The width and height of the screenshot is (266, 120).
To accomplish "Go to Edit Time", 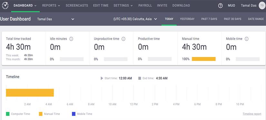I will (x=101, y=5).
